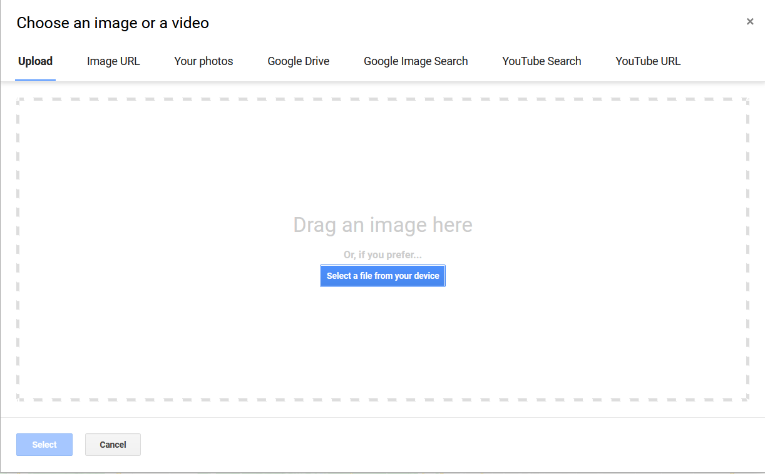The height and width of the screenshot is (474, 765).
Task: Open the Google Image Search tab
Action: point(416,61)
